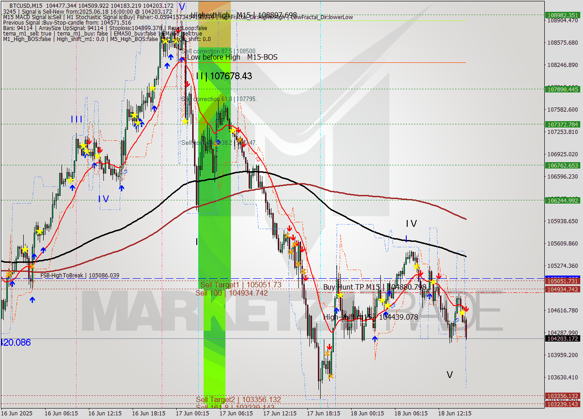Click the IV marker above the 18 Jun rally
The width and height of the screenshot is (583, 419).
coord(411,224)
